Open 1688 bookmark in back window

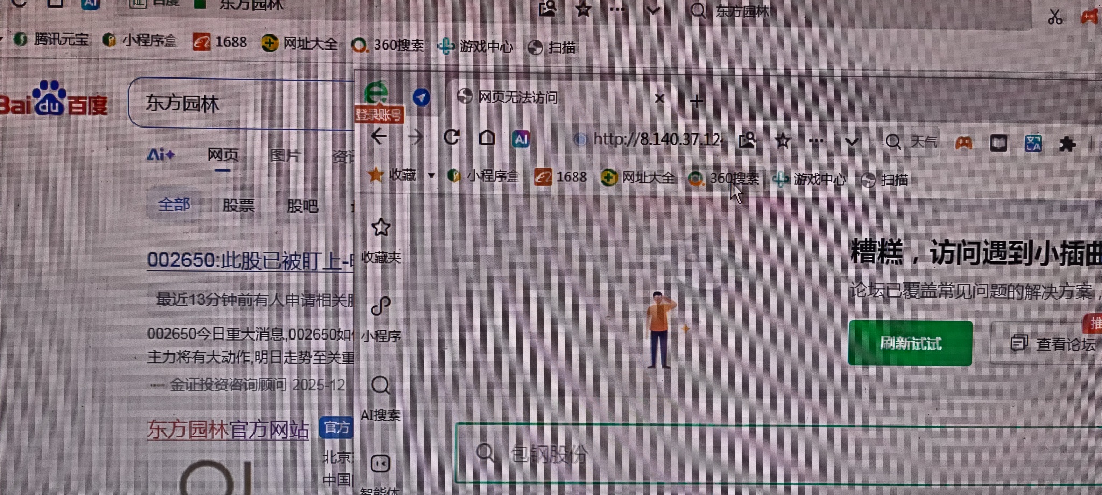click(220, 42)
